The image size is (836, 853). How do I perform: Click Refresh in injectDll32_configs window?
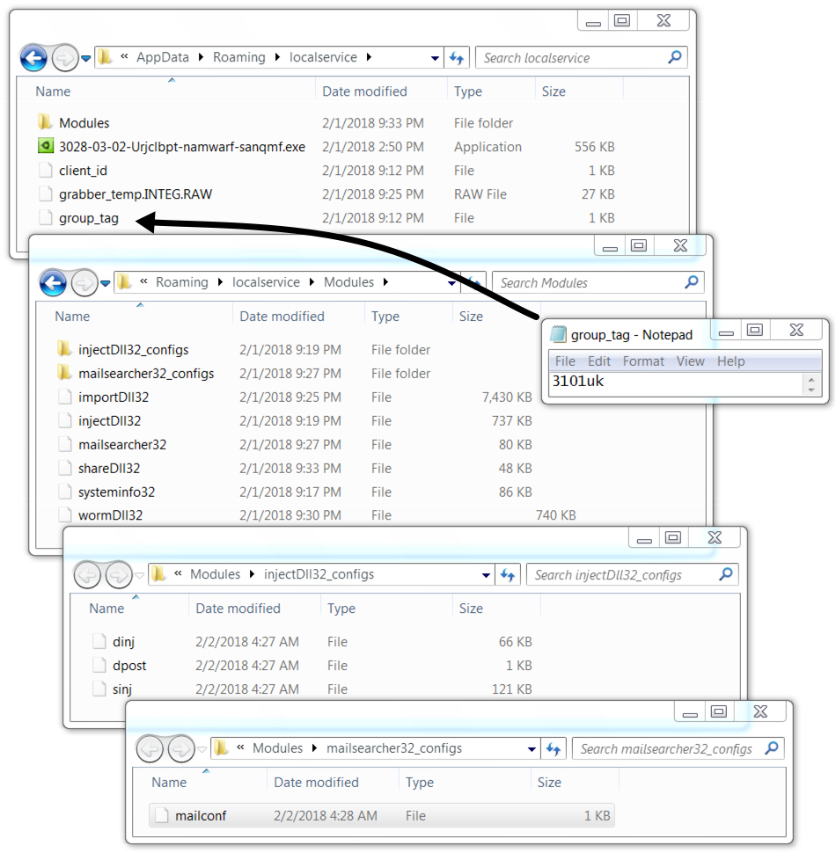508,575
